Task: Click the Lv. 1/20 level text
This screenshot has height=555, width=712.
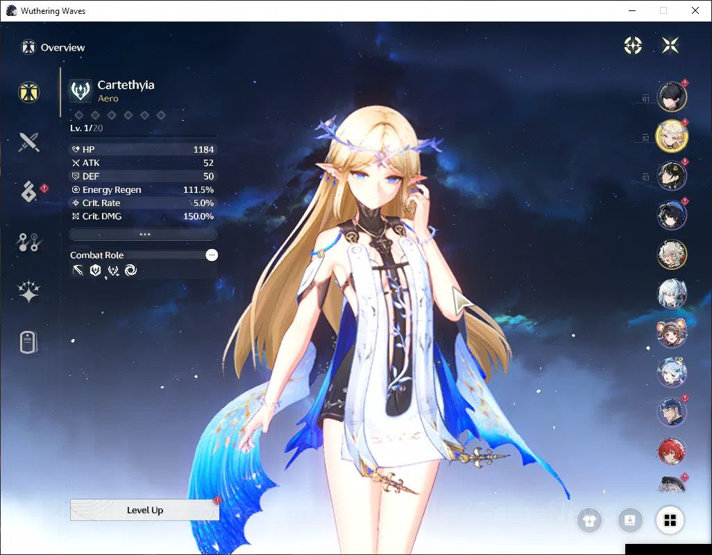Action: (86, 128)
